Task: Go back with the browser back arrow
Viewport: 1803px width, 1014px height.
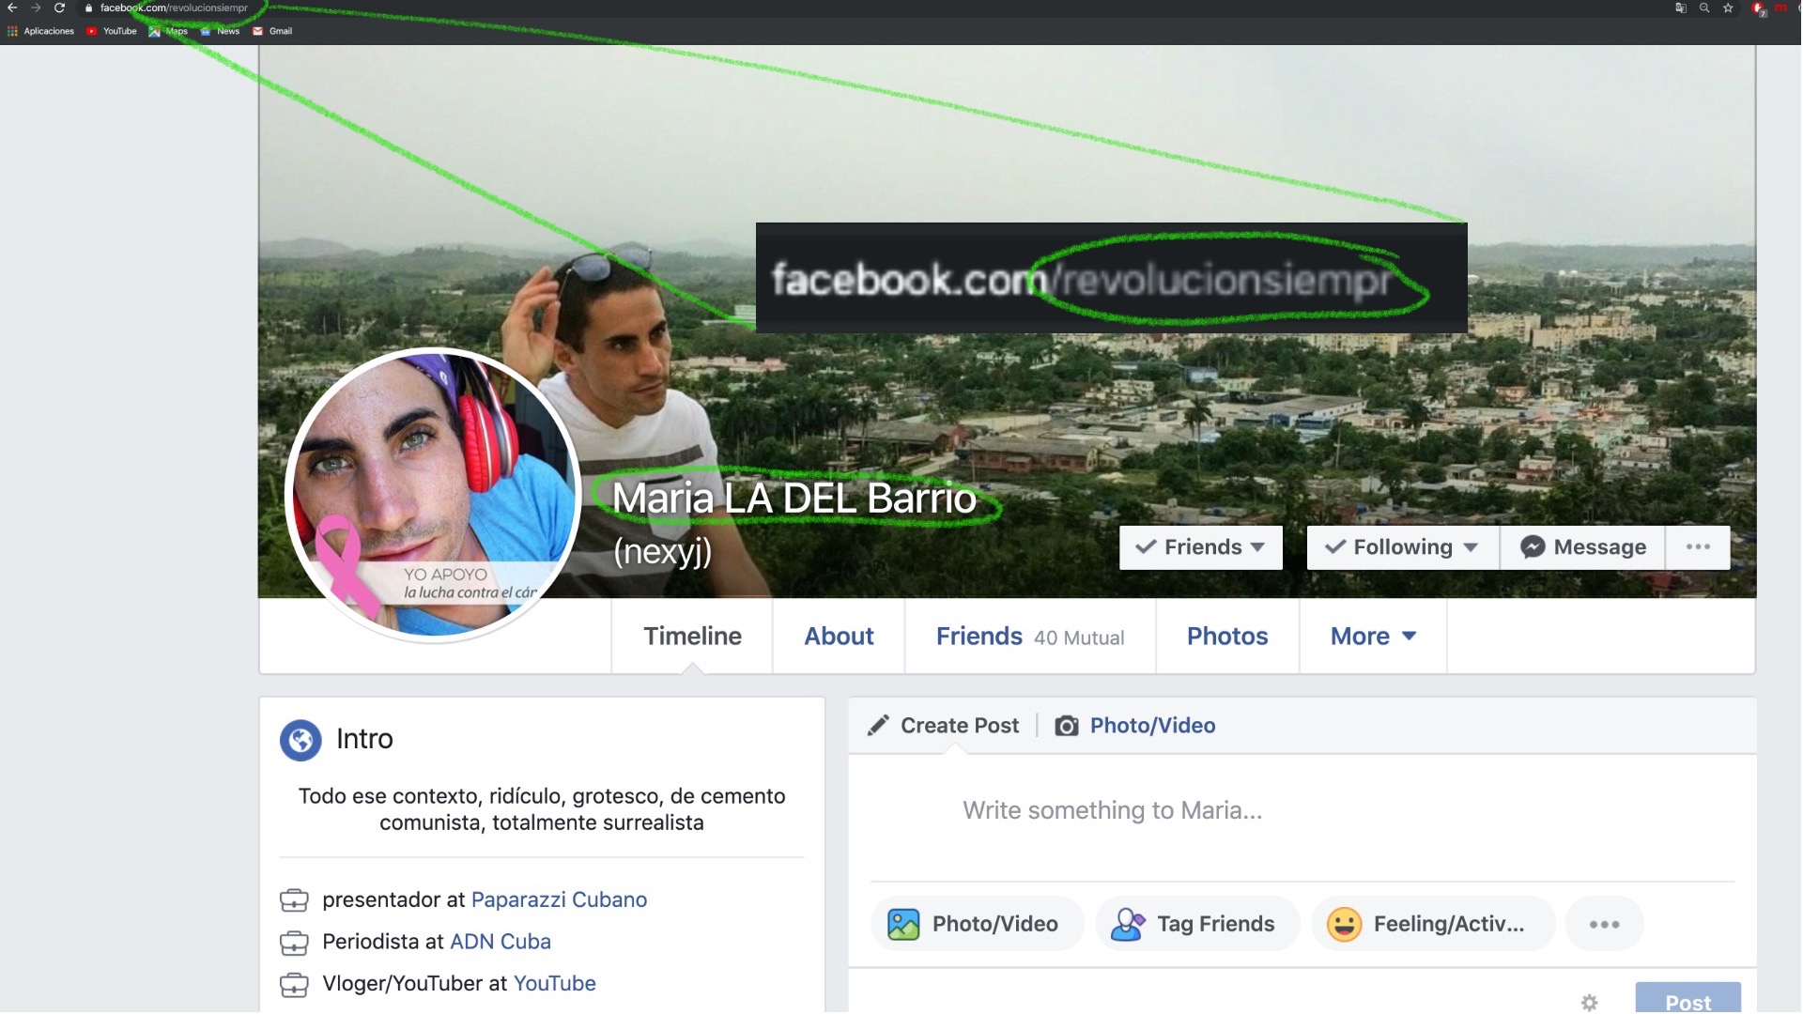Action: coord(12,8)
